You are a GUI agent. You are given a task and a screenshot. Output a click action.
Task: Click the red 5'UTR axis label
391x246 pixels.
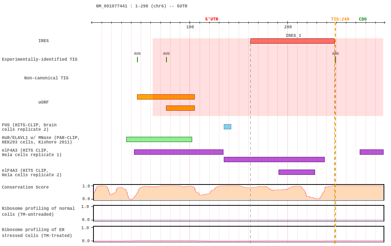[x=212, y=19]
